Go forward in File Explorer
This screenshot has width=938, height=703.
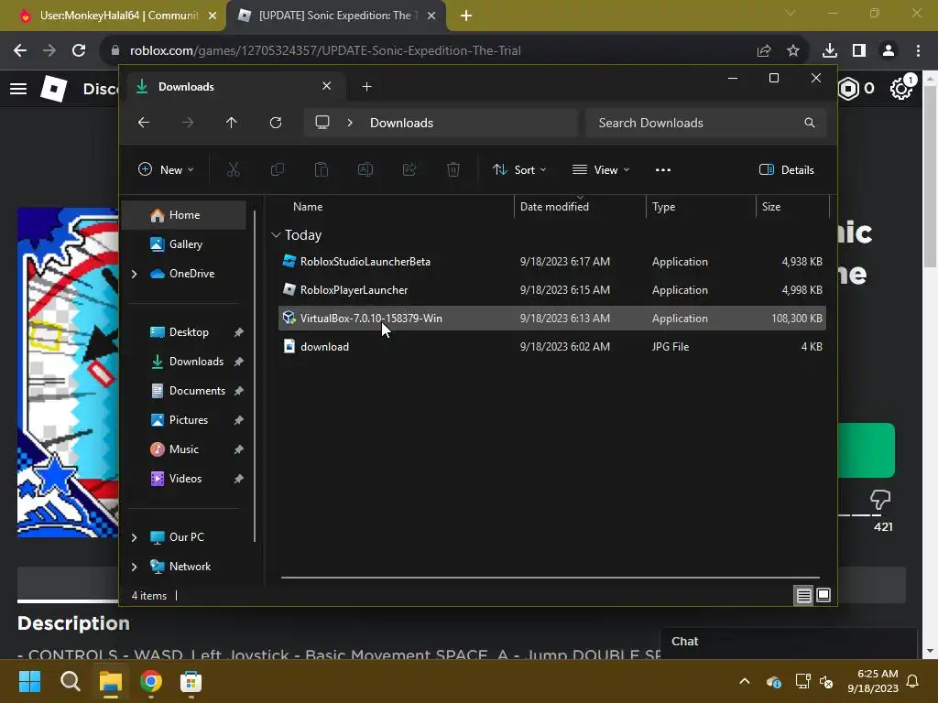click(x=188, y=123)
